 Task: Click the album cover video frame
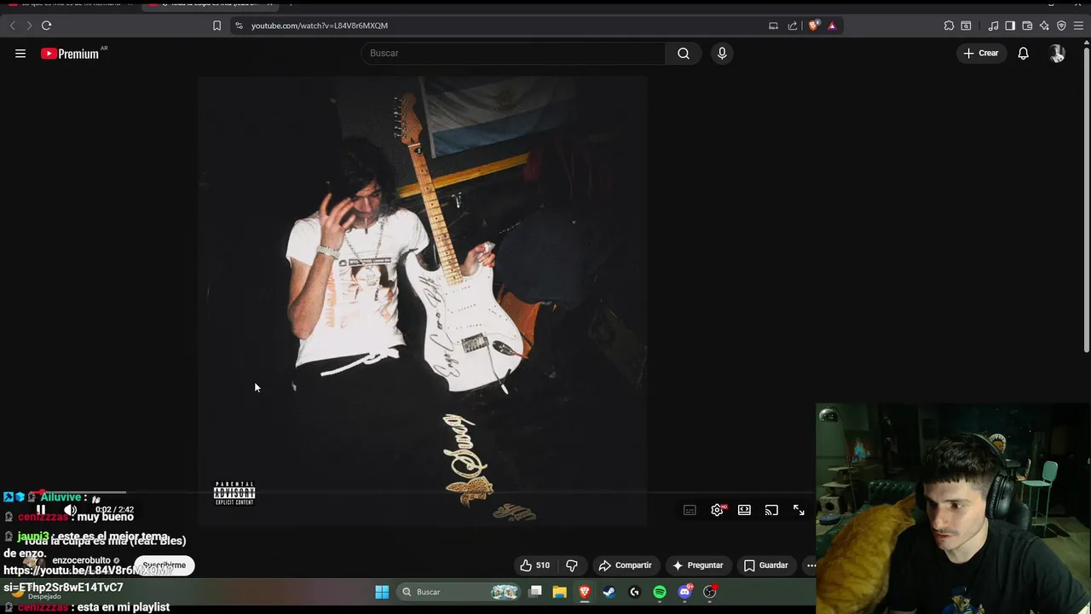pyautogui.click(x=423, y=300)
